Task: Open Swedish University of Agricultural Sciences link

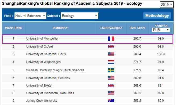Action: tap(55, 70)
